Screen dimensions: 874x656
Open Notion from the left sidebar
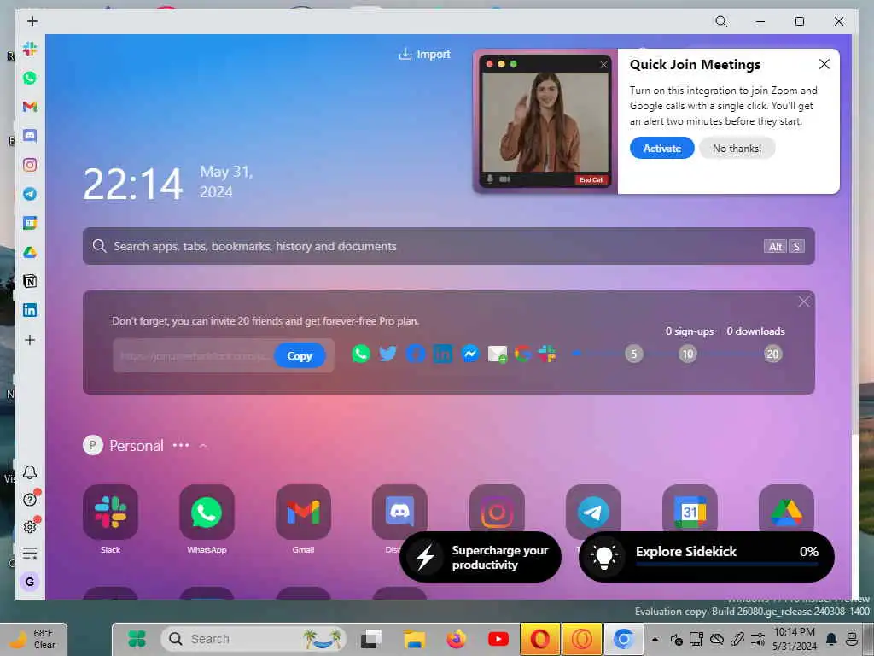click(30, 281)
